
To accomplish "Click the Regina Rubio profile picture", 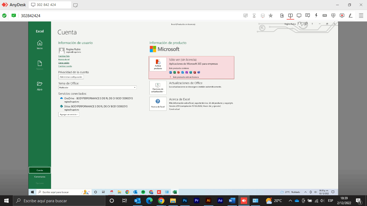I will point(62,50).
